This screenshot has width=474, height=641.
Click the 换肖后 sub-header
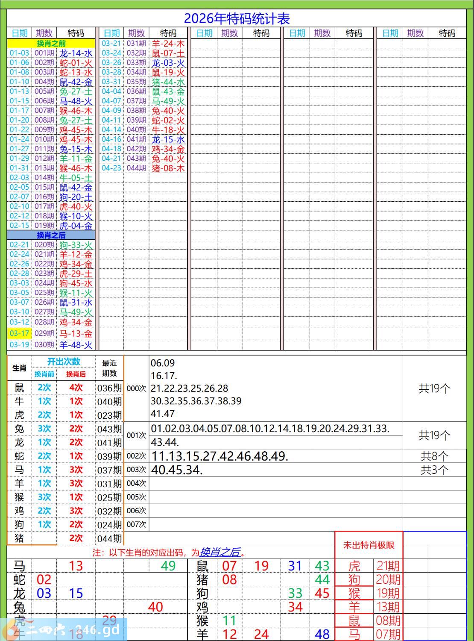pos(76,374)
